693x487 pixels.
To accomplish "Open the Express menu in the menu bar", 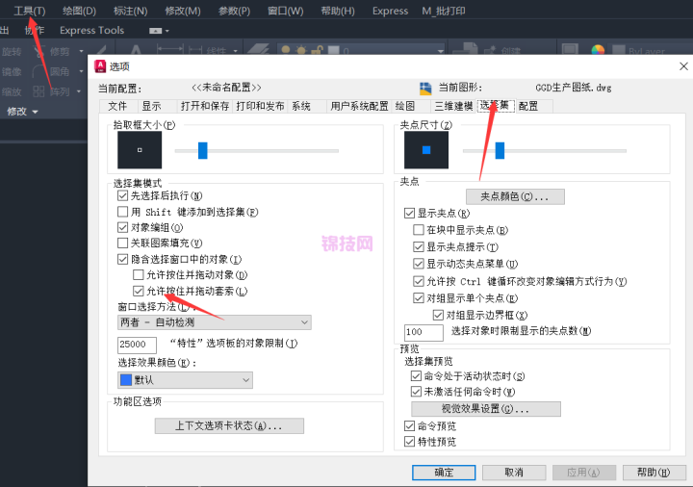I will click(x=390, y=11).
